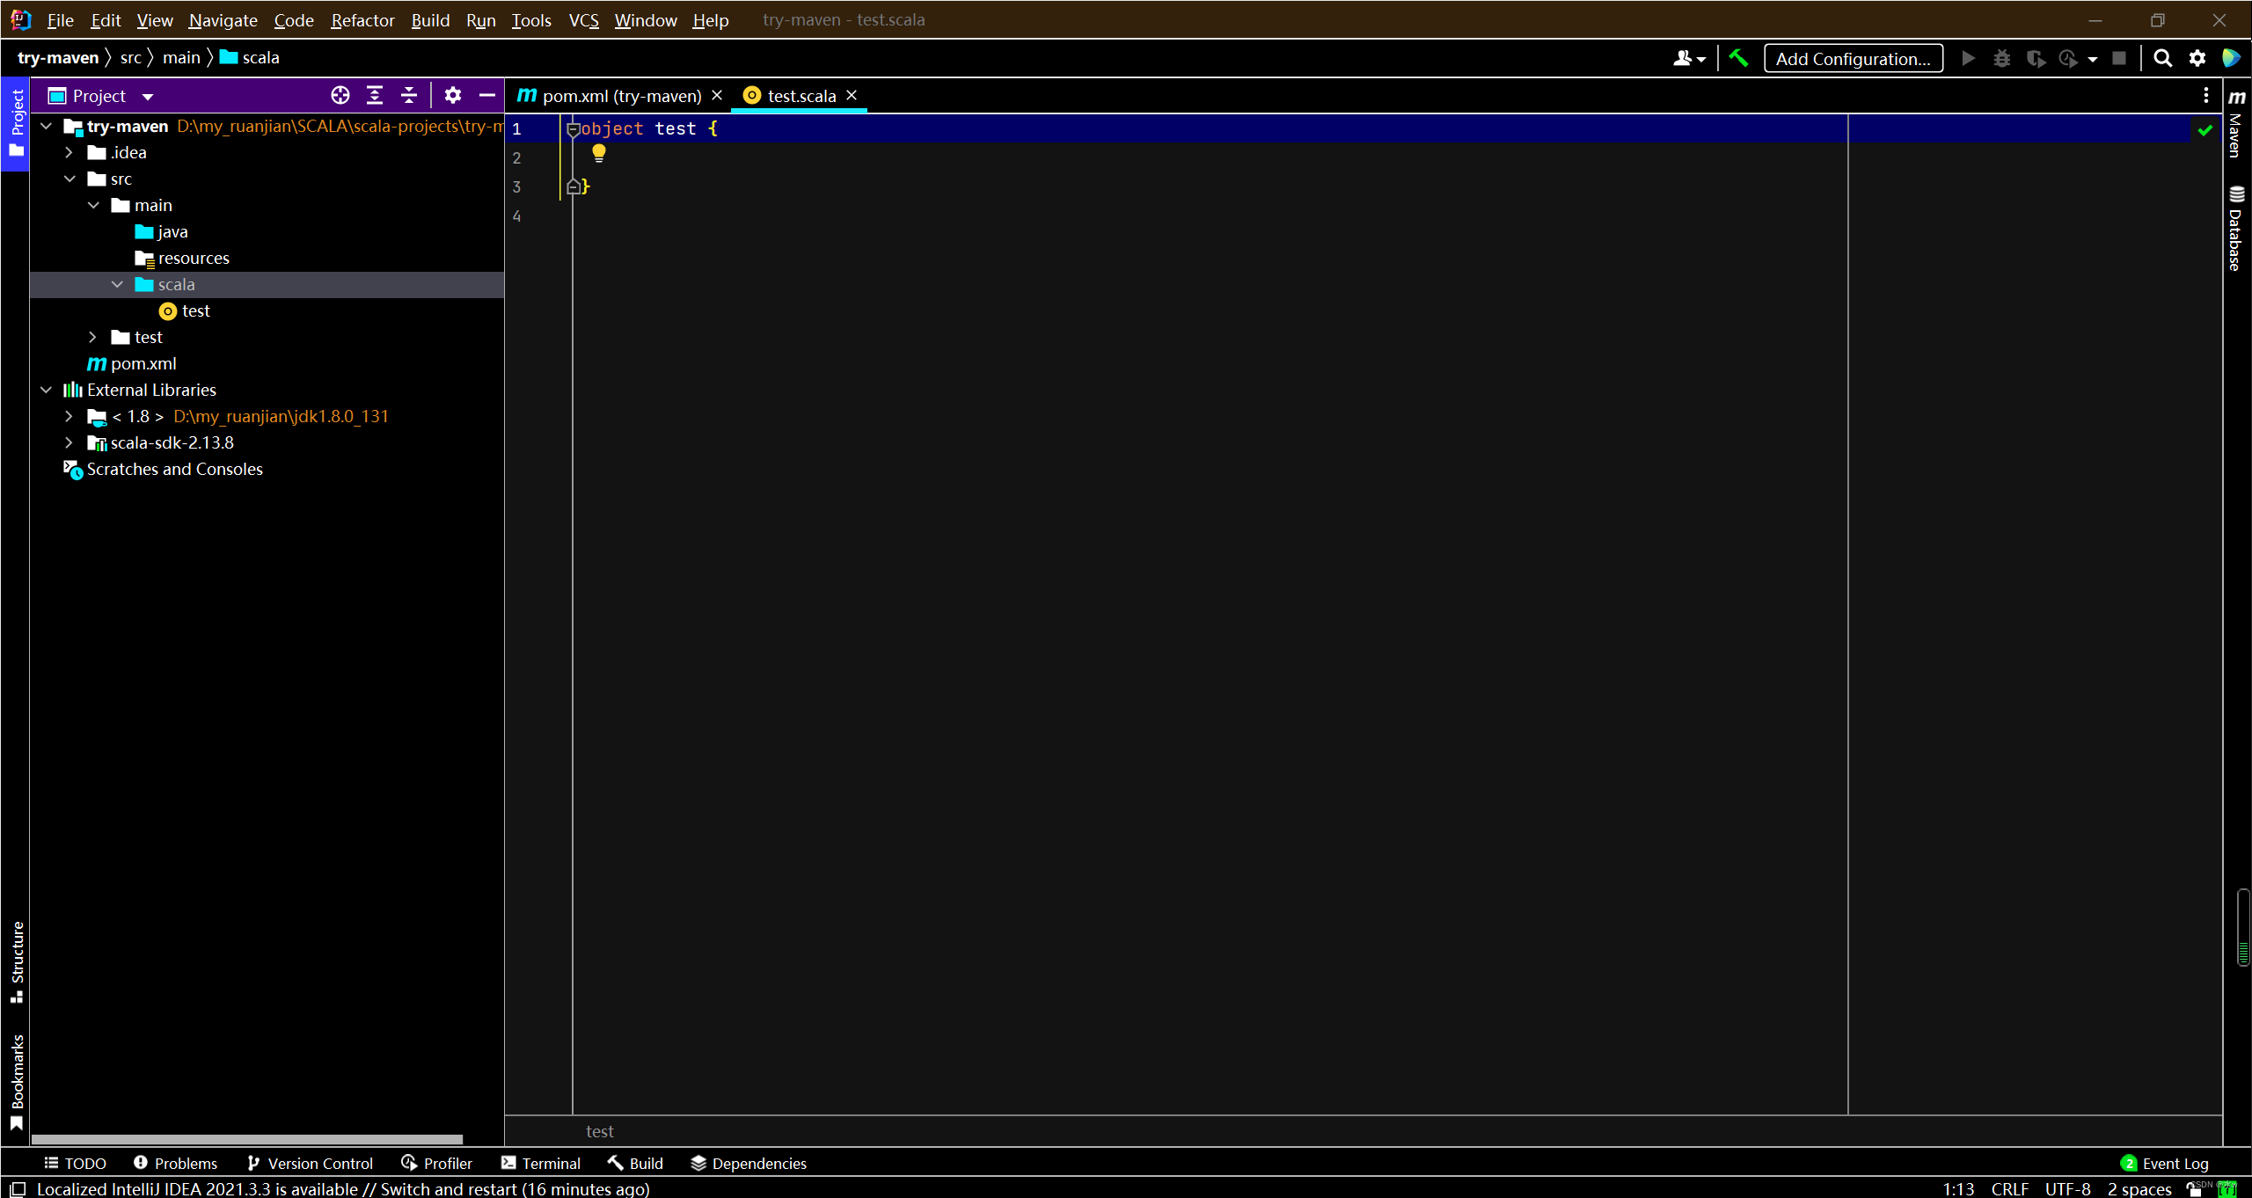Click Collapse All icon in Project panel
The image size is (2252, 1198).
click(x=409, y=95)
